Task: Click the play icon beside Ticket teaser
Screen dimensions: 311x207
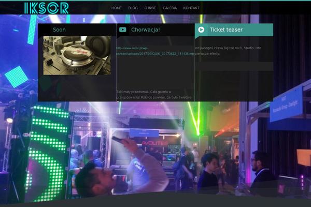Action: point(201,29)
